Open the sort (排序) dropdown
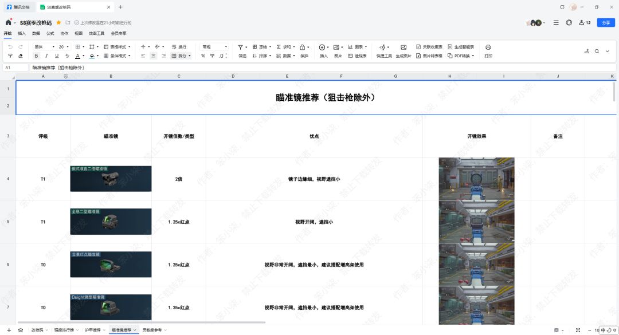The height and width of the screenshot is (335, 619). tap(262, 56)
